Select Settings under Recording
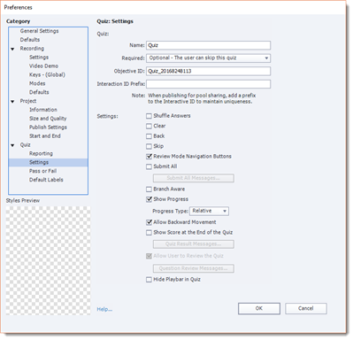This screenshot has height=340, width=353. 39,58
